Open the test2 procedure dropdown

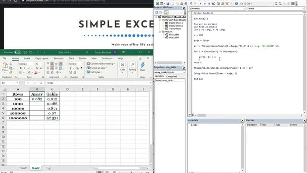pyautogui.click(x=303, y=9)
